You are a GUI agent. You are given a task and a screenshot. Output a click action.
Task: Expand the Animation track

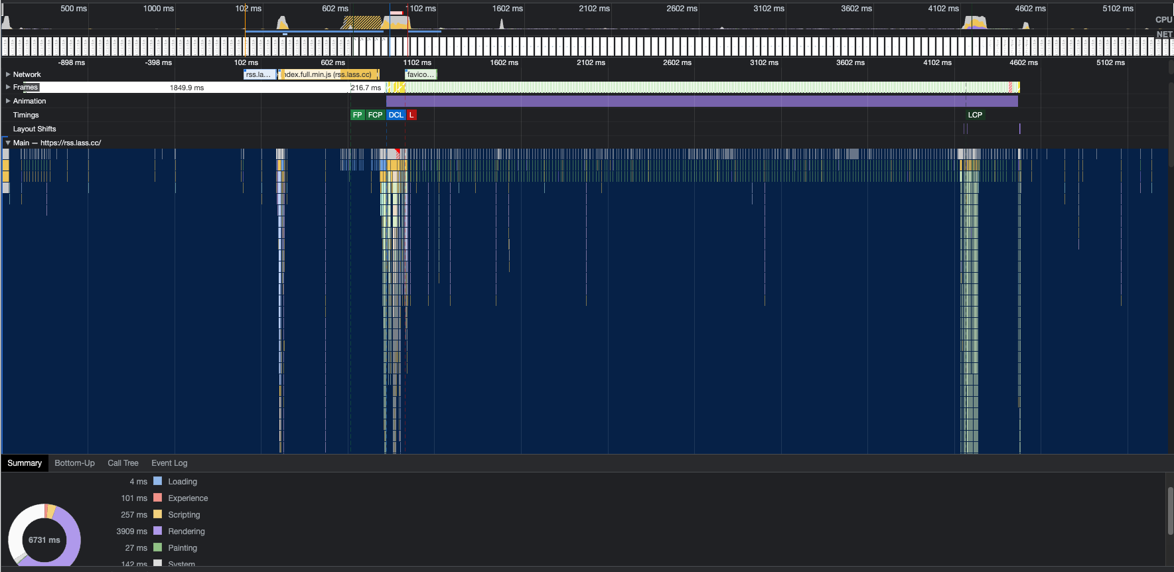click(x=8, y=101)
